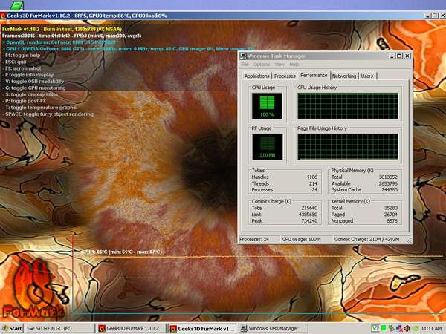
Task: Click the CPU Usage 100 % gauge
Action: (x=267, y=105)
